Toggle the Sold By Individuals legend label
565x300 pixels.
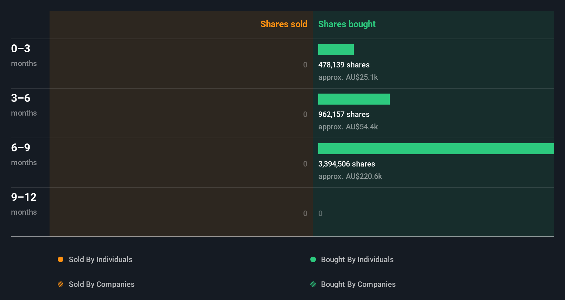(x=100, y=259)
